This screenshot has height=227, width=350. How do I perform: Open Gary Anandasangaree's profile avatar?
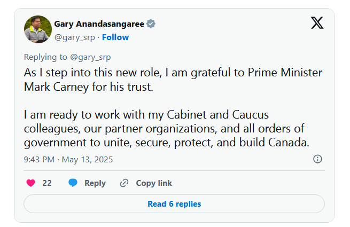point(37,30)
